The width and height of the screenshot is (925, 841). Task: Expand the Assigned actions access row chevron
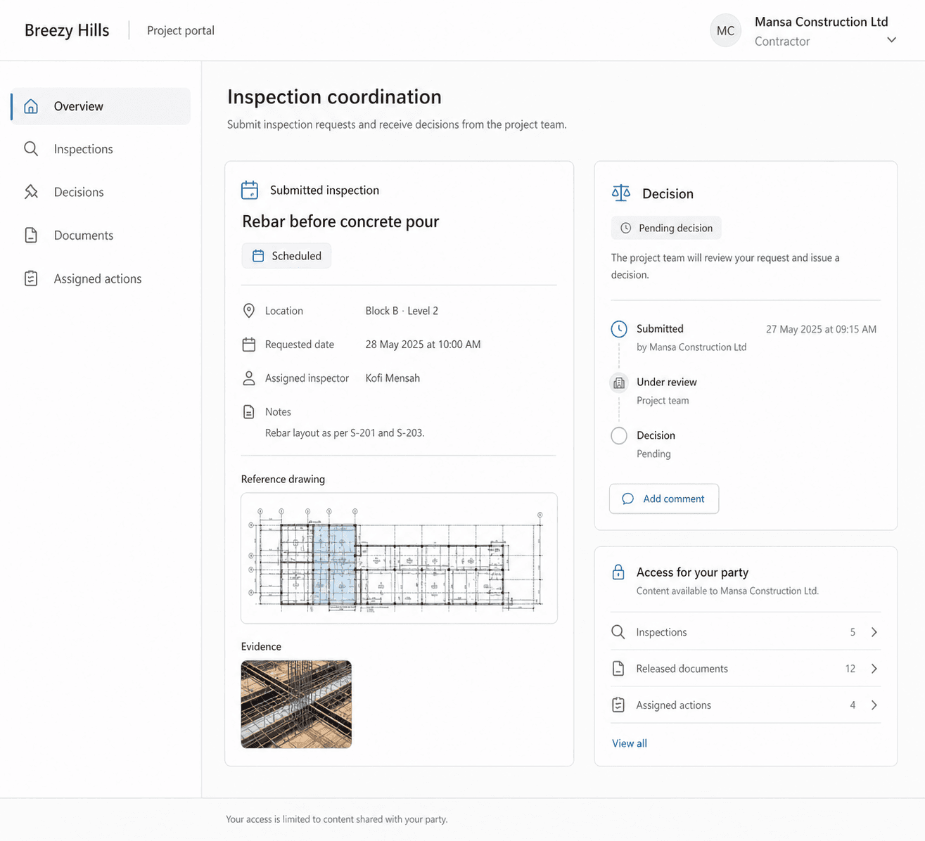pyautogui.click(x=874, y=705)
